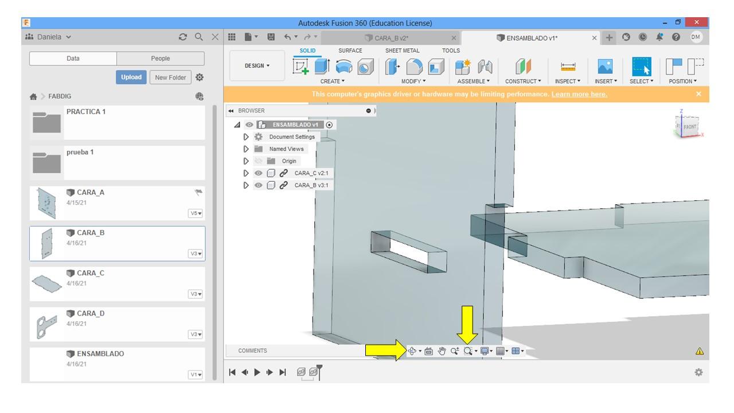Select the Hole tool
Screen dimensions: 734x413
point(365,67)
